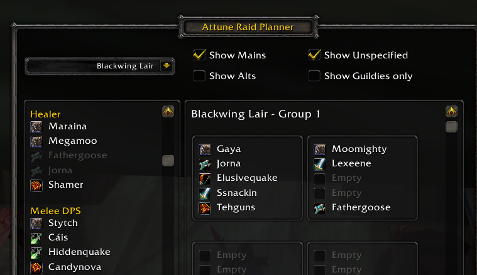Click the yellow arrow on raid dropdown
This screenshot has height=275, width=477.
click(167, 65)
